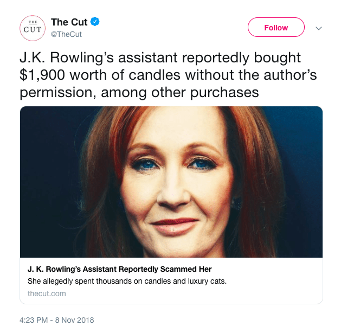This screenshot has height=326, width=341.
Task: Open The Cut profile avatar logo
Action: pyautogui.click(x=32, y=28)
